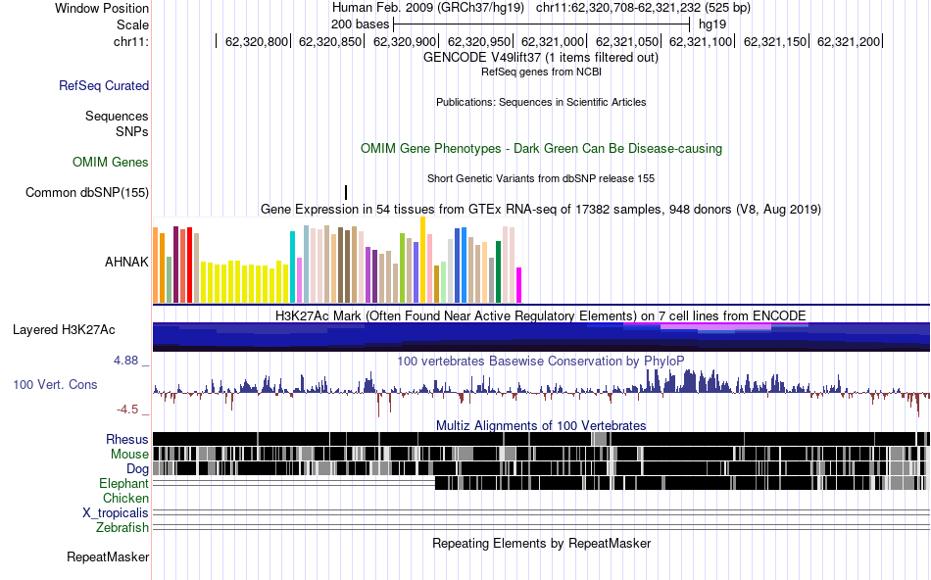
Task: Click the 62,321,200 ruler coordinate
Action: (x=849, y=41)
